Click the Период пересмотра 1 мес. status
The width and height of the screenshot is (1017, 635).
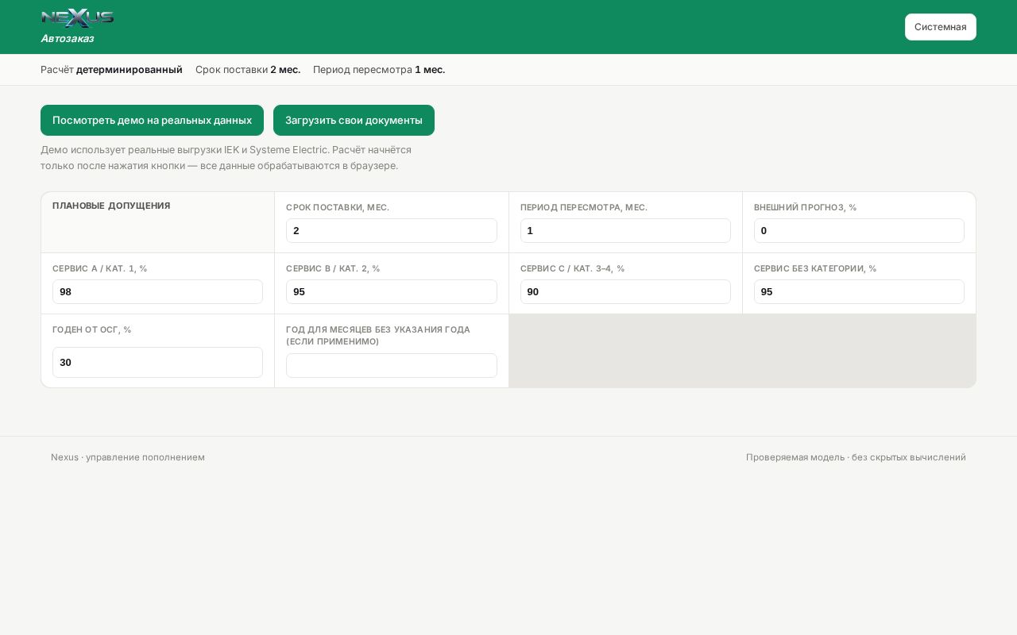click(379, 70)
